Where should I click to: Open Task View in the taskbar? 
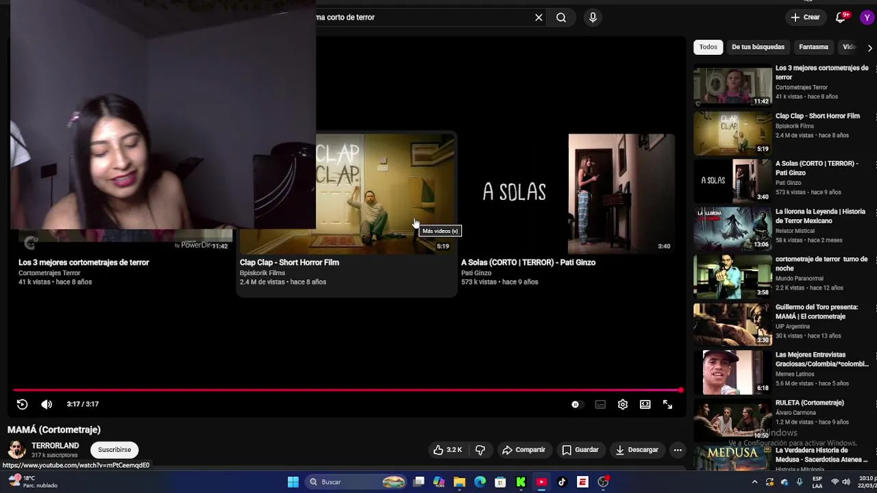419,482
